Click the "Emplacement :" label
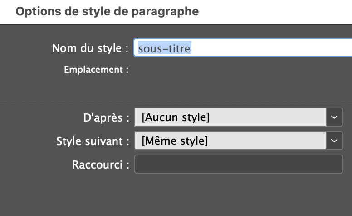 [x=96, y=70]
